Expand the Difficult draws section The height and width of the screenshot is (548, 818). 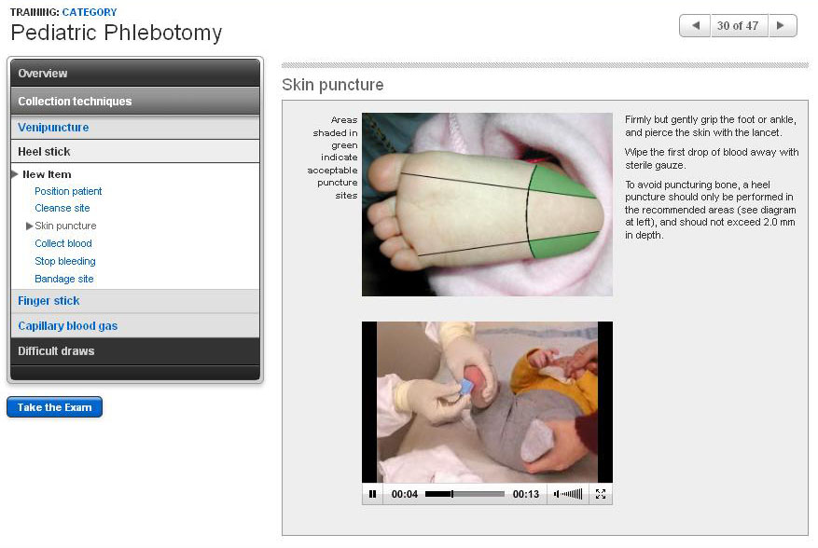[135, 351]
